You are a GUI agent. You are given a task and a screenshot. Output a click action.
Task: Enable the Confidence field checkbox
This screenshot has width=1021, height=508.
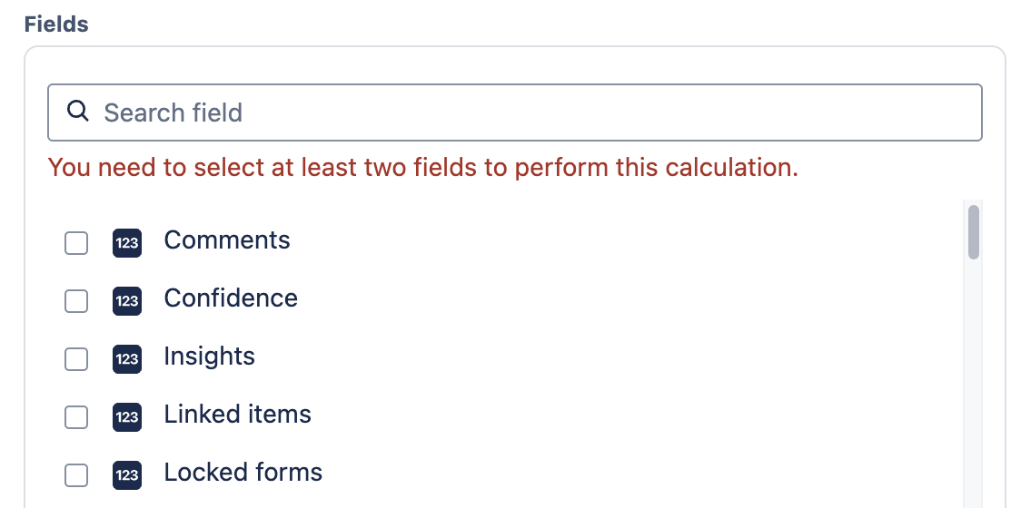(76, 301)
